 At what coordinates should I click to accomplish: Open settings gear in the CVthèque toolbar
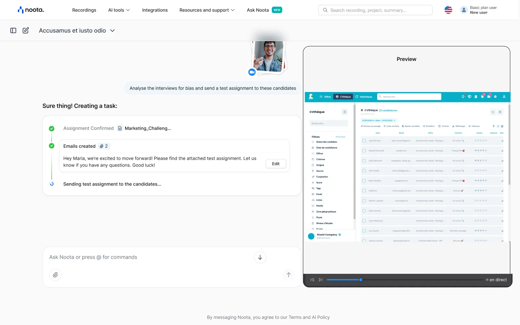pyautogui.click(x=495, y=97)
